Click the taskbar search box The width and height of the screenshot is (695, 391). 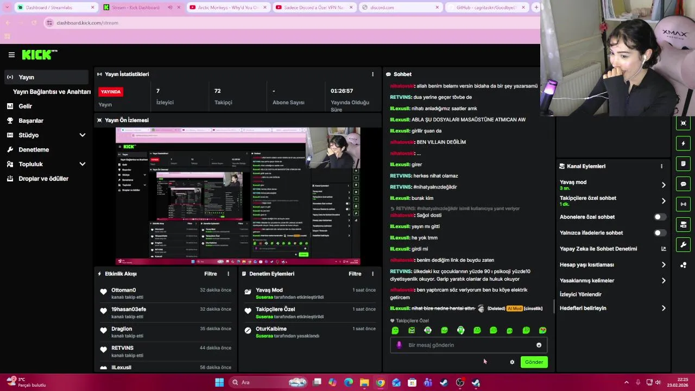[269, 382]
